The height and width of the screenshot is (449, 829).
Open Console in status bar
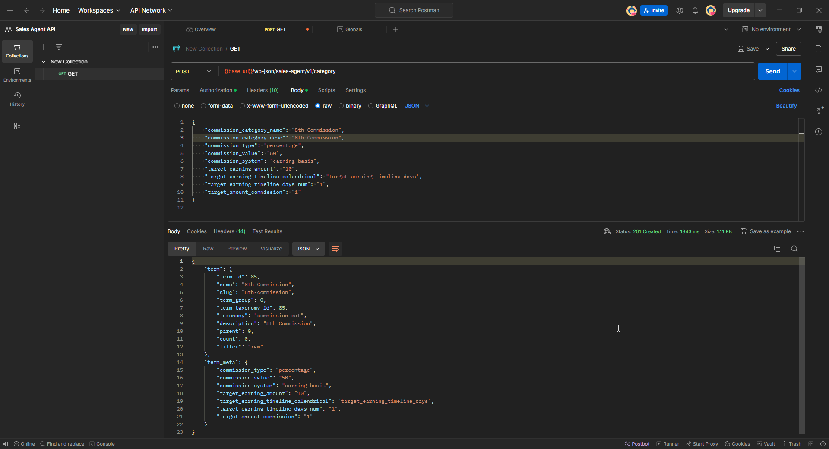click(102, 444)
